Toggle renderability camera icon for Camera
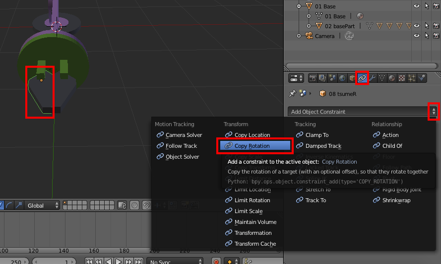441x264 pixels. pyautogui.click(x=436, y=36)
